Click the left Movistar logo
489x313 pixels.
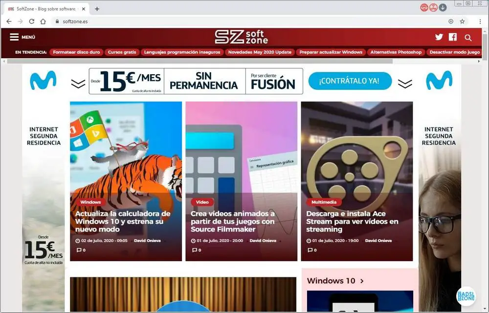(43, 80)
